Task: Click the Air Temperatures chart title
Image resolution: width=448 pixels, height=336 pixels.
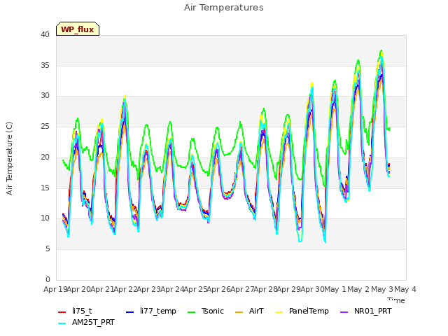Action: tap(224, 8)
